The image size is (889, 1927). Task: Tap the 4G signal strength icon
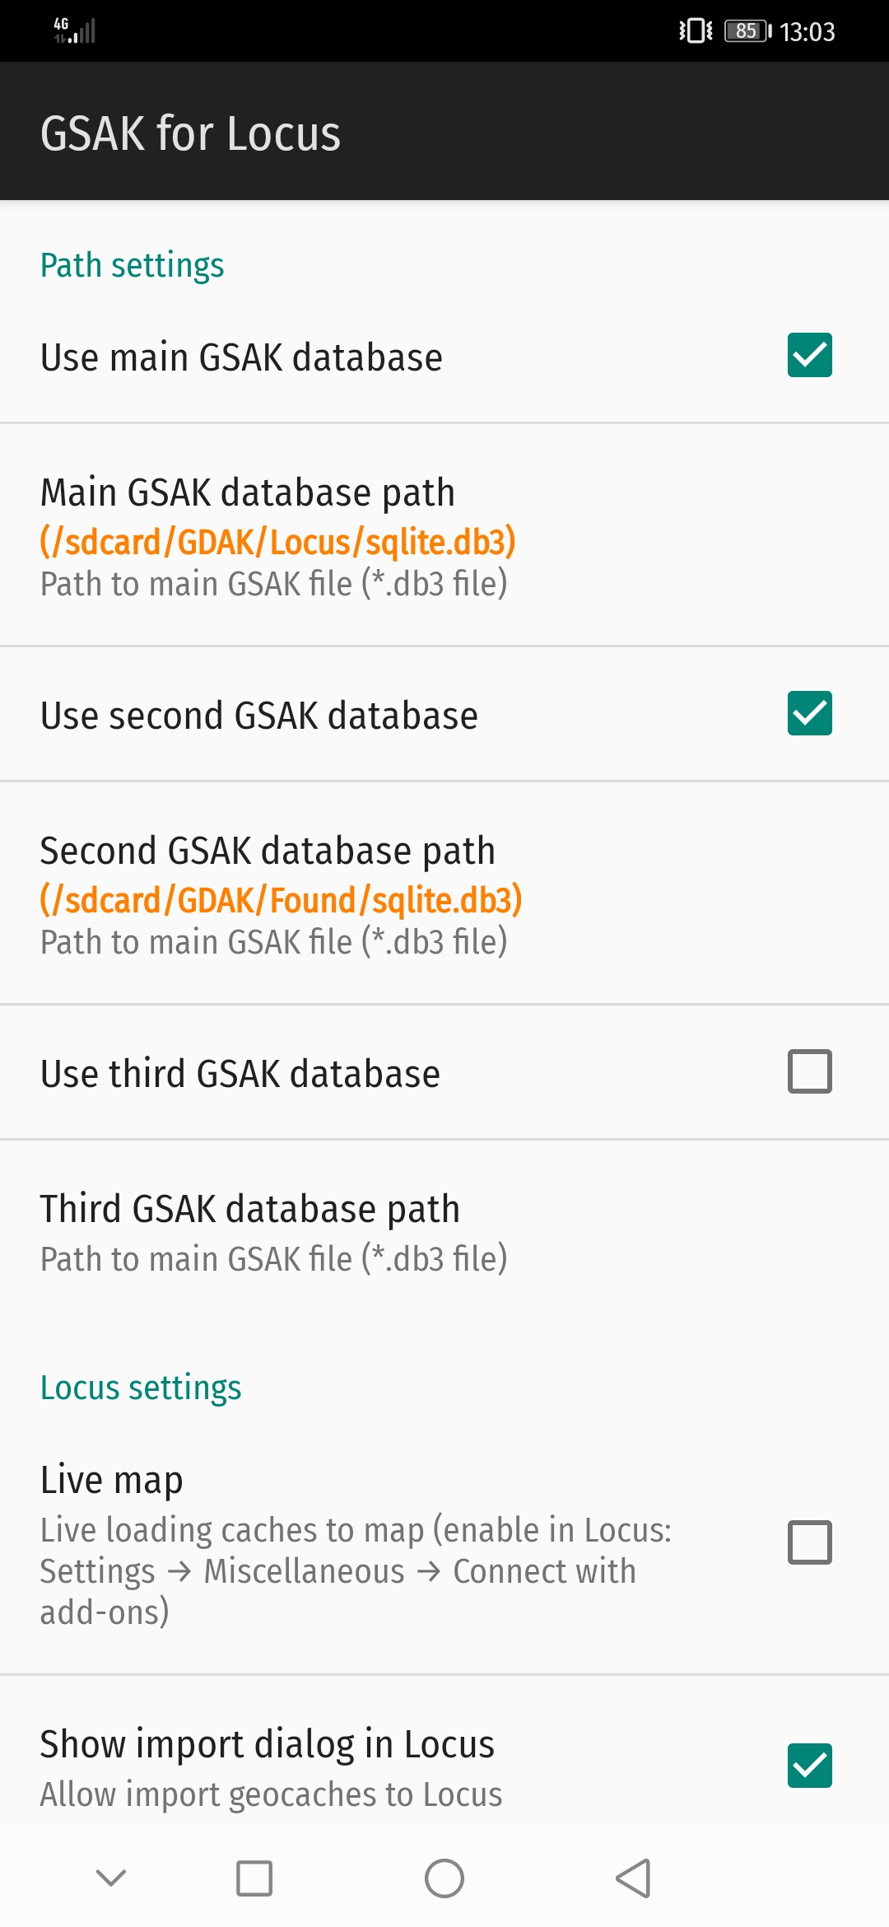pyautogui.click(x=75, y=30)
